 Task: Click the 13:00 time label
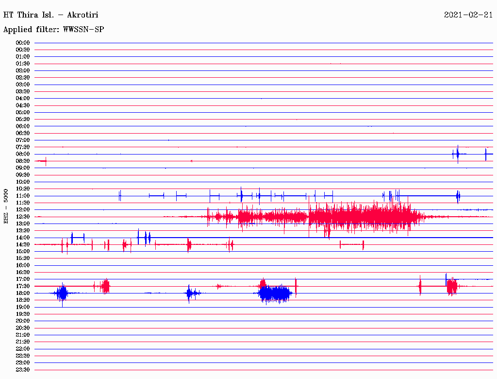pos(23,224)
